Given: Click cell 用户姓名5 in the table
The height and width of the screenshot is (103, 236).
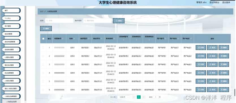Looking at the screenshot, I should point(175,81).
